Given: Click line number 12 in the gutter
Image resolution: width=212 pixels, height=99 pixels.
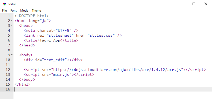Looking at the screenshot, I should 8,70.
